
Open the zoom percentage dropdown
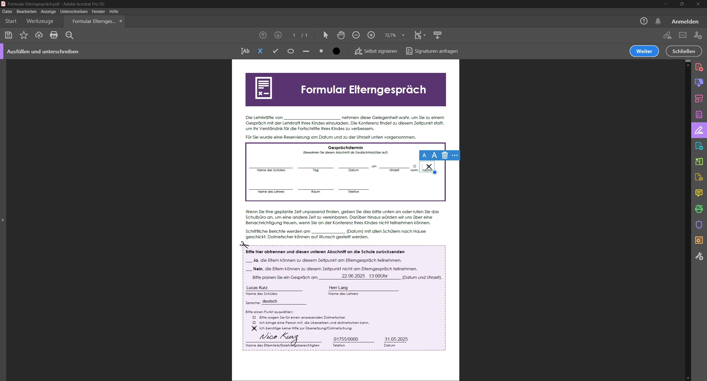[403, 35]
